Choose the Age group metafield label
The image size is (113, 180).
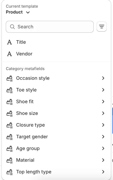pos(28,148)
